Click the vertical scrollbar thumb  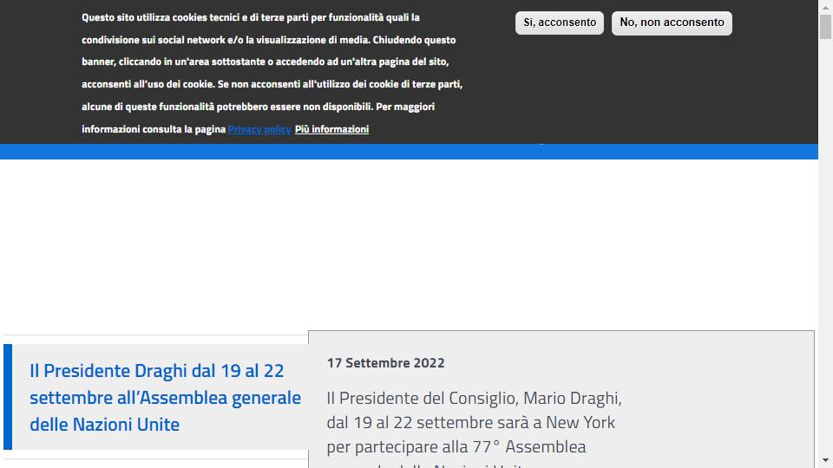(825, 27)
